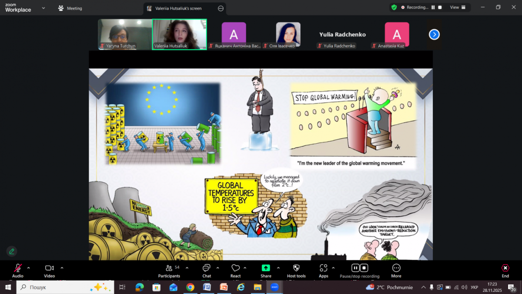Open the Apps menu icon
Viewport: 522px width, 294px height.
pos(323,268)
